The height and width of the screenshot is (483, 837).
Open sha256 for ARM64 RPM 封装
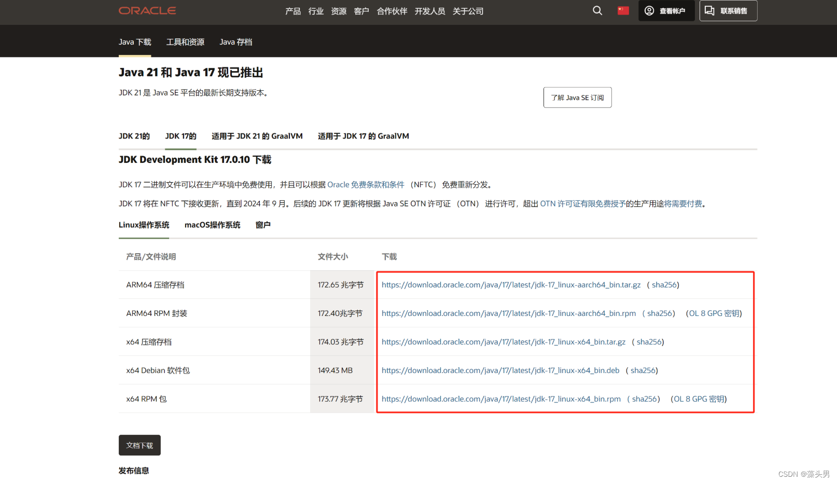(x=660, y=313)
